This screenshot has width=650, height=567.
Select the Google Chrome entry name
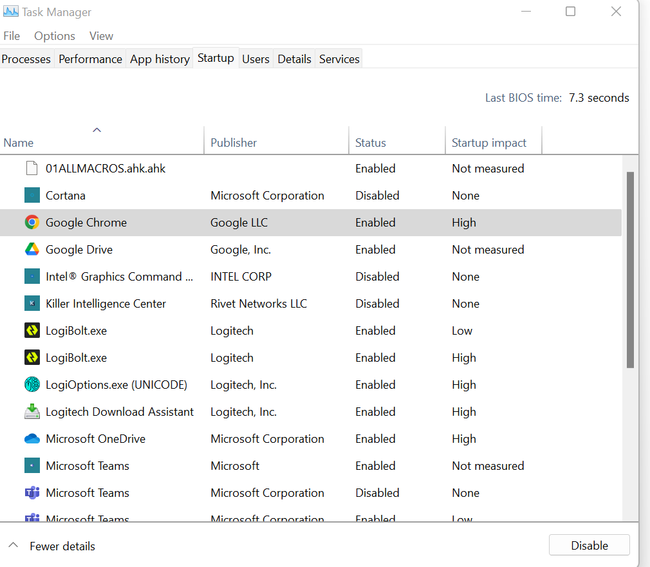[86, 223]
